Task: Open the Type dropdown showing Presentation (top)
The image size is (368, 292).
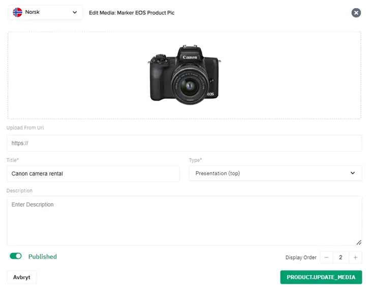Action: 275,173
